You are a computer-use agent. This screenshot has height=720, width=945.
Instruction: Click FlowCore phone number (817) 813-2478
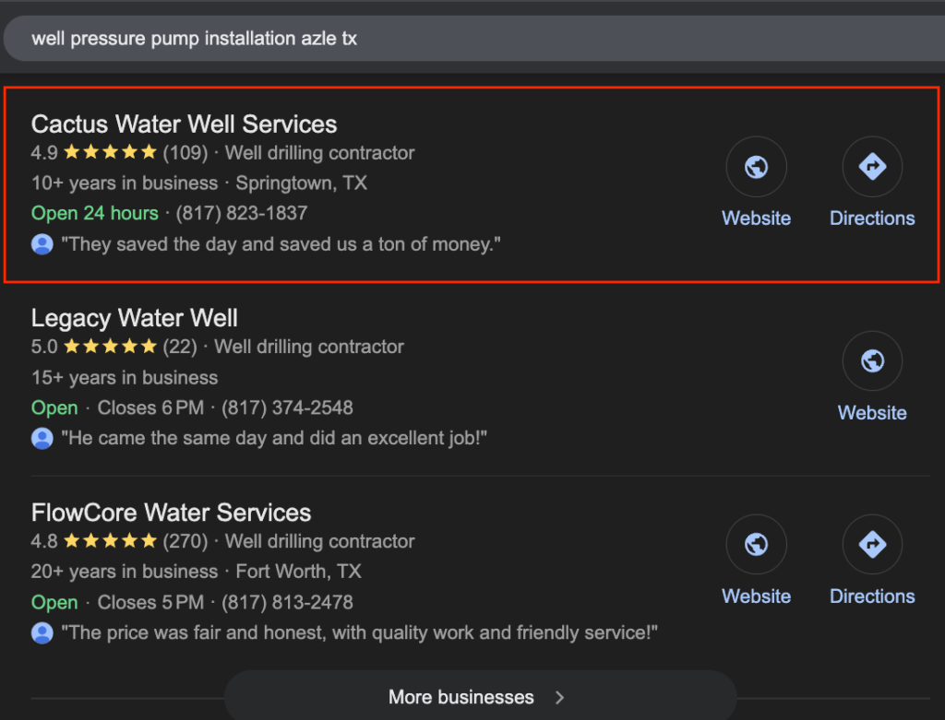tap(288, 602)
